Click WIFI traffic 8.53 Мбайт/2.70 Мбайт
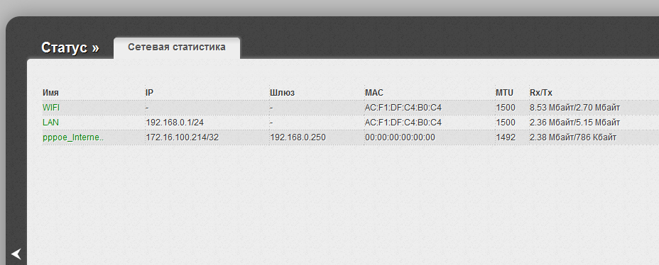 (x=575, y=108)
